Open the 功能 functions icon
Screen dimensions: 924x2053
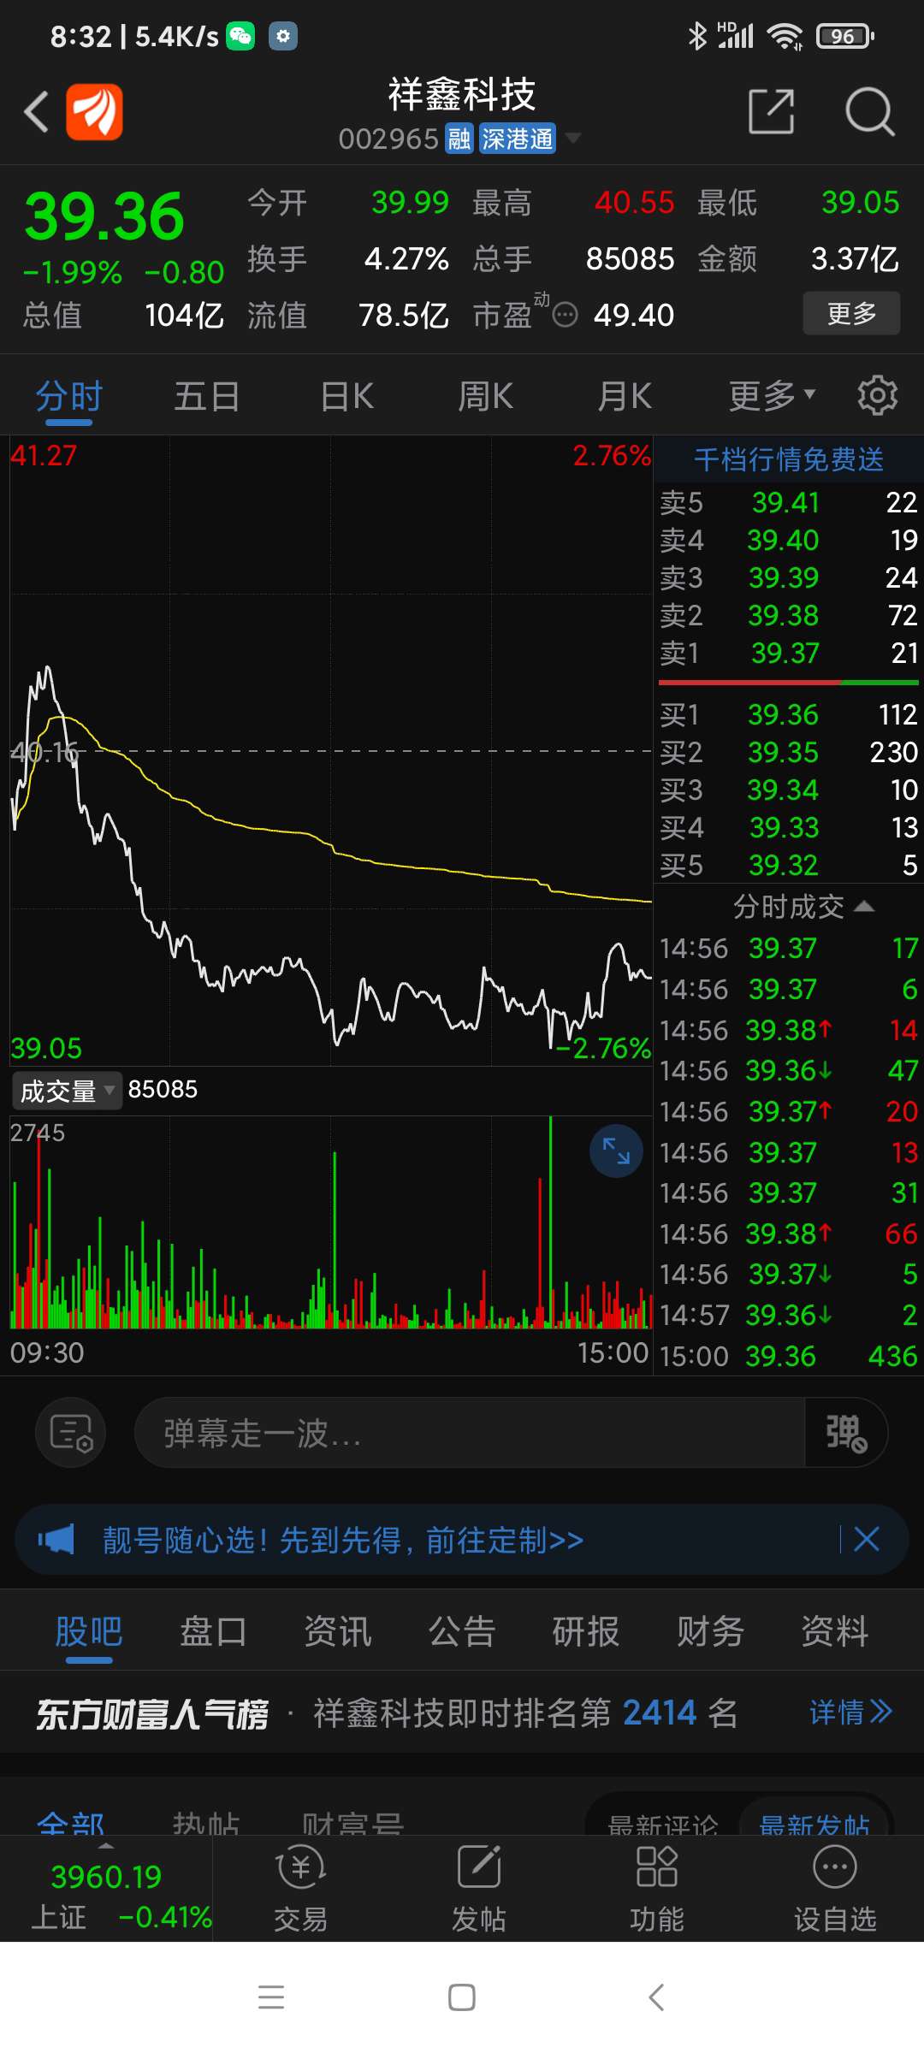(x=656, y=1890)
